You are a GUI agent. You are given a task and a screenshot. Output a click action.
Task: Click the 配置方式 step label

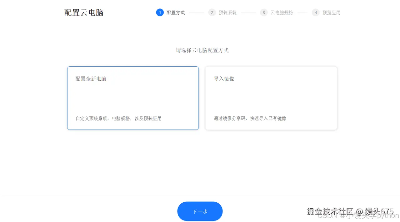(x=175, y=12)
